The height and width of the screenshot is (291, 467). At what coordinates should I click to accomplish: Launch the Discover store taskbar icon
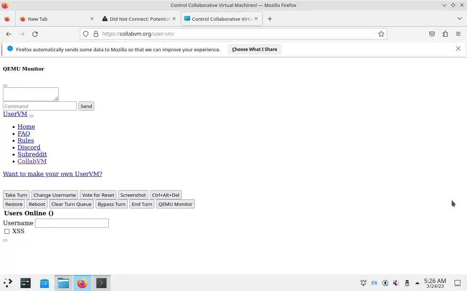(45, 283)
